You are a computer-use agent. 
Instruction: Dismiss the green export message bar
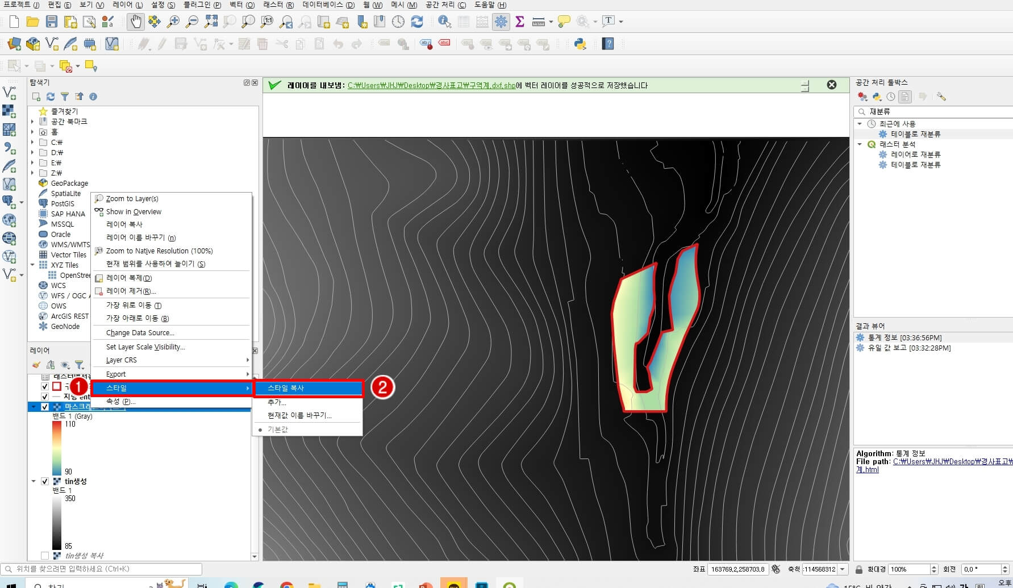click(832, 85)
